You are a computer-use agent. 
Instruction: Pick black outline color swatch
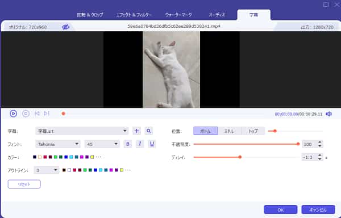point(64,170)
